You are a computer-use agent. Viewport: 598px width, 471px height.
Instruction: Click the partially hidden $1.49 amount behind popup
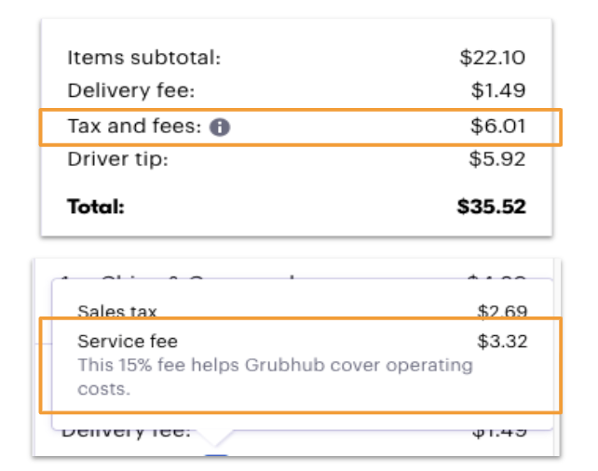pyautogui.click(x=500, y=433)
